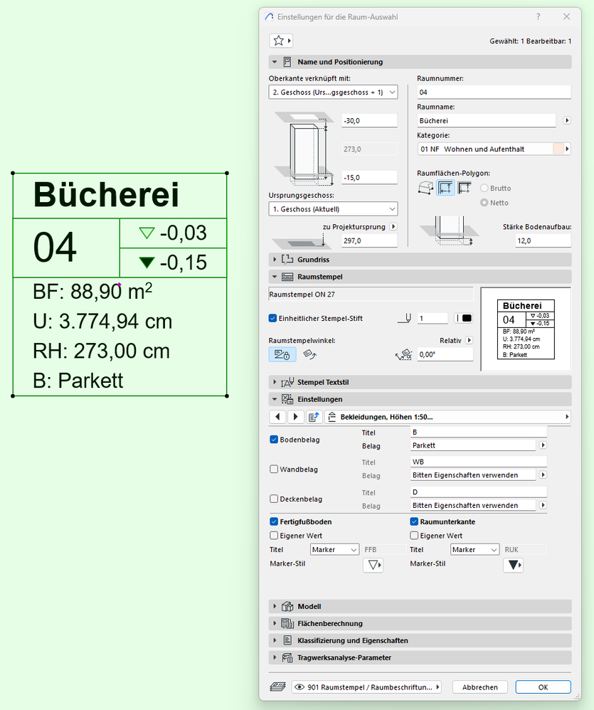Select the rotated stamp angle icon
Image resolution: width=594 pixels, height=710 pixels.
[310, 354]
